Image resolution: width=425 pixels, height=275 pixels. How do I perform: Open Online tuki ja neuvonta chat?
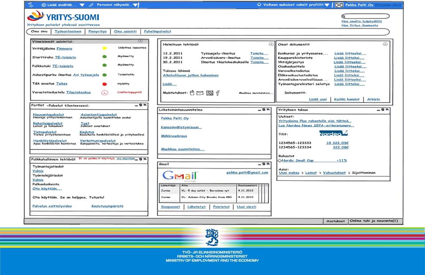(x=375, y=221)
